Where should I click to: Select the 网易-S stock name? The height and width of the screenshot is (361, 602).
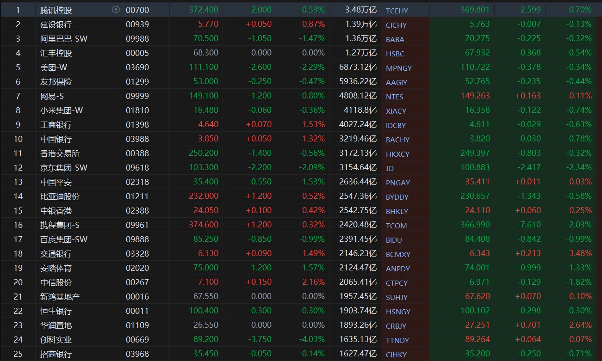point(52,96)
